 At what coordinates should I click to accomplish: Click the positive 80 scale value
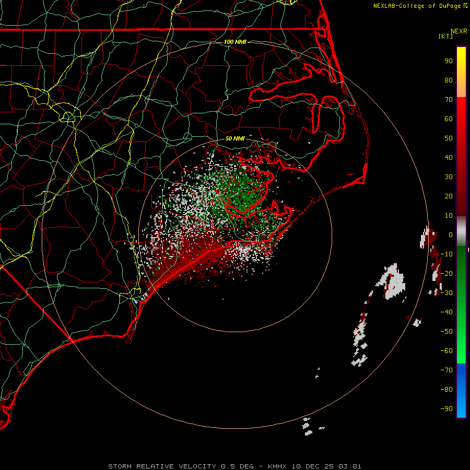pyautogui.click(x=449, y=80)
